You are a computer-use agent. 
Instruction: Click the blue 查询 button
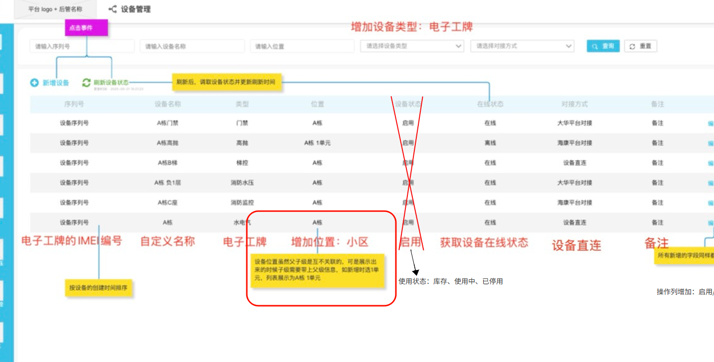603,46
